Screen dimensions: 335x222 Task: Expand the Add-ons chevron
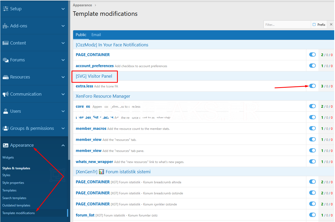coord(63,26)
